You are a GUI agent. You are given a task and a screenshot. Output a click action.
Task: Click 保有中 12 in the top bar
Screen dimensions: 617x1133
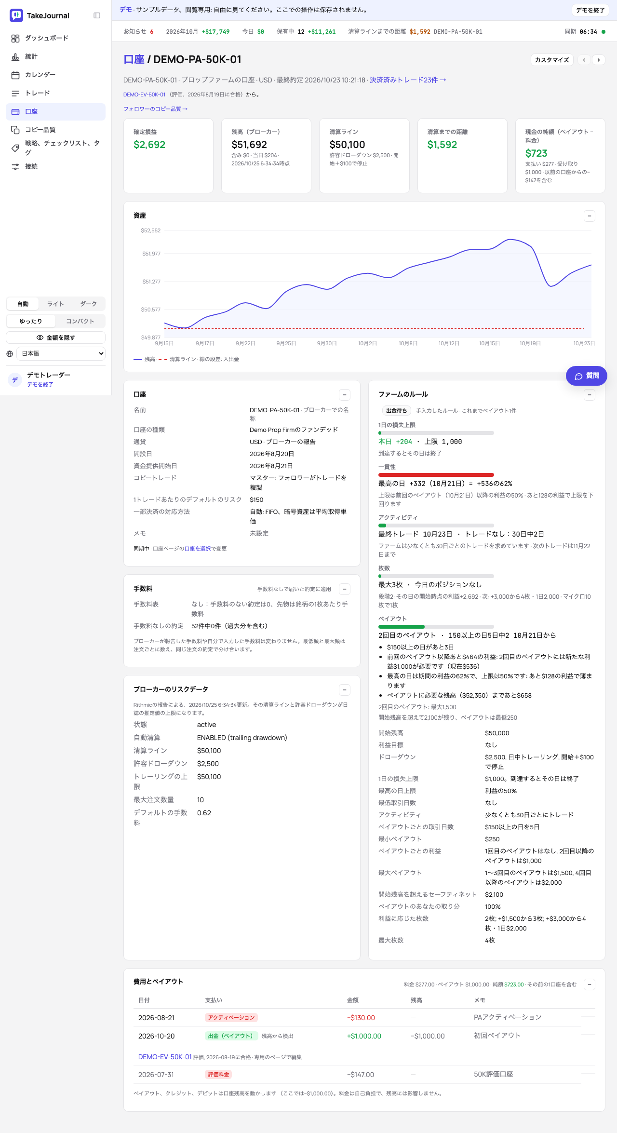(306, 32)
